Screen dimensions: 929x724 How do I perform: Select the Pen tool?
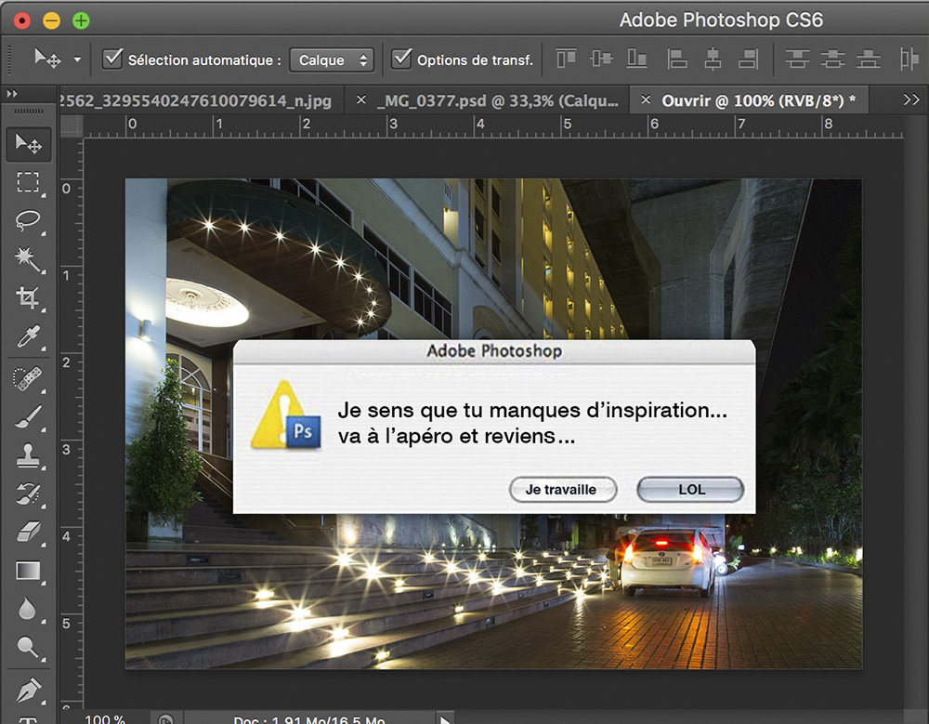(x=28, y=691)
